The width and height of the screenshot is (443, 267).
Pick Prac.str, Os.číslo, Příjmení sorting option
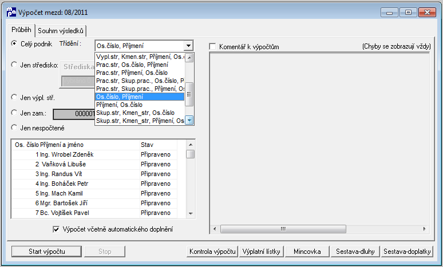click(x=140, y=65)
